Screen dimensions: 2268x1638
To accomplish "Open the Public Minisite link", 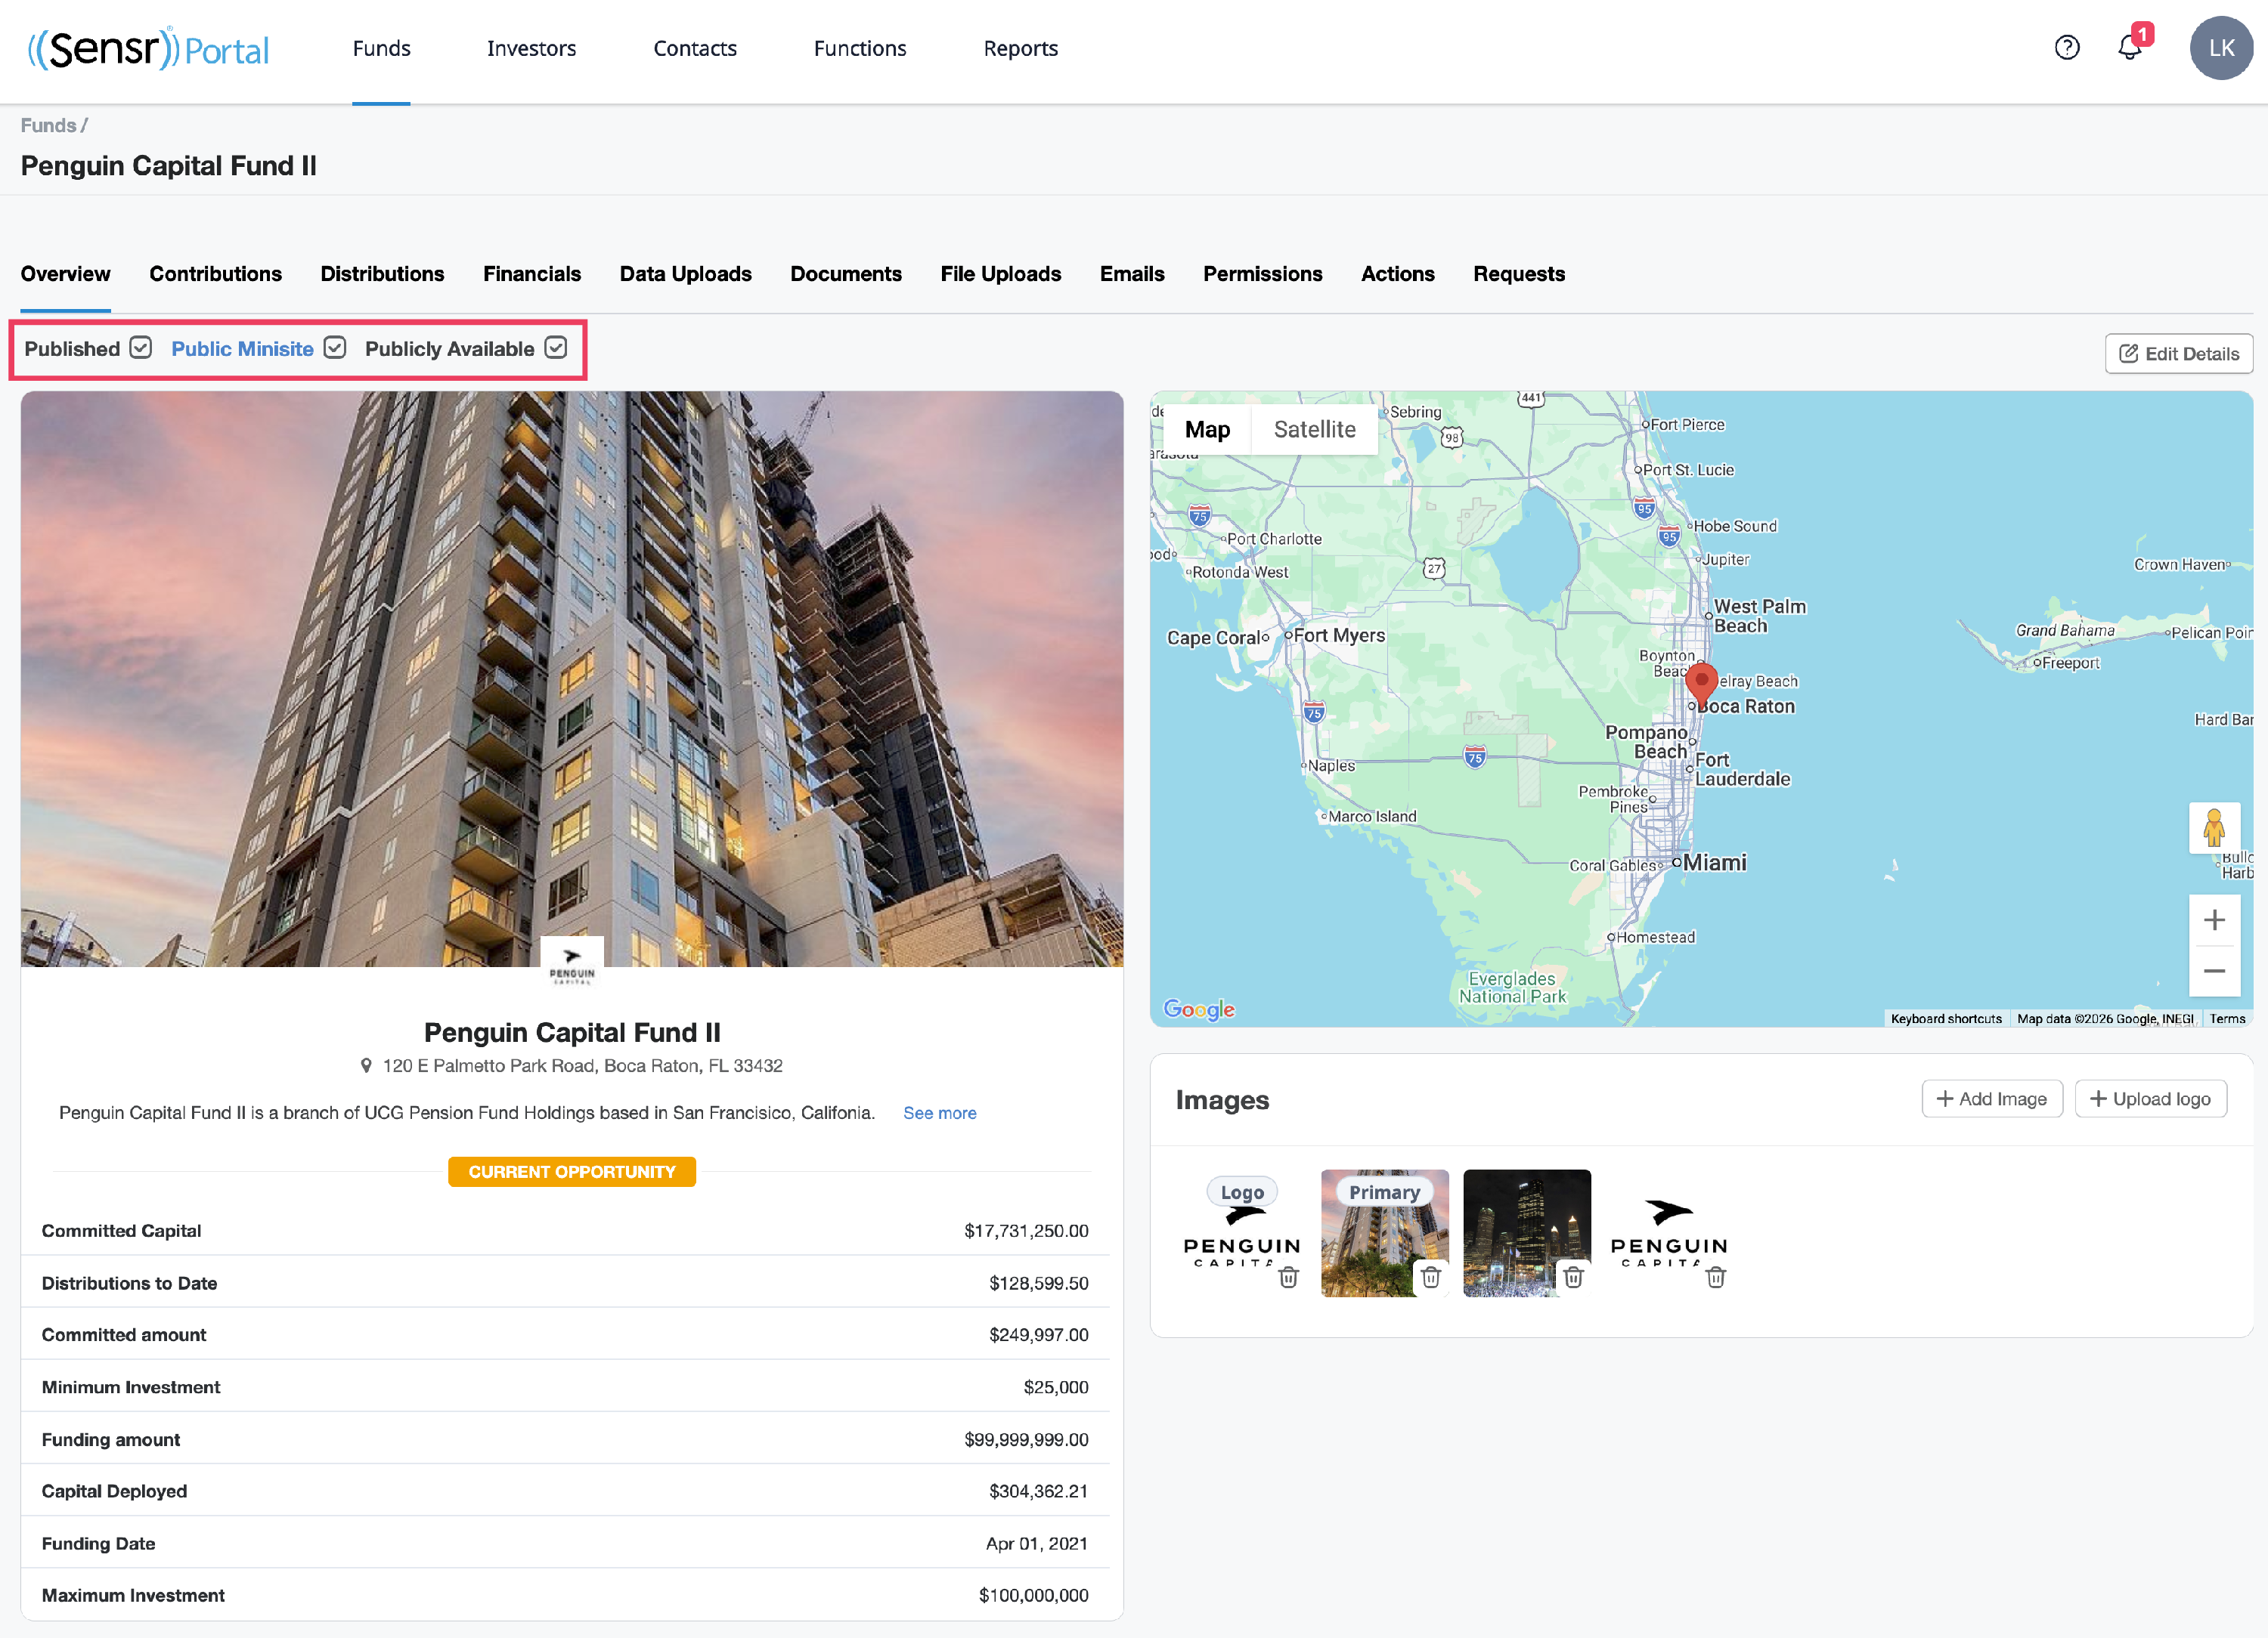I will [242, 348].
